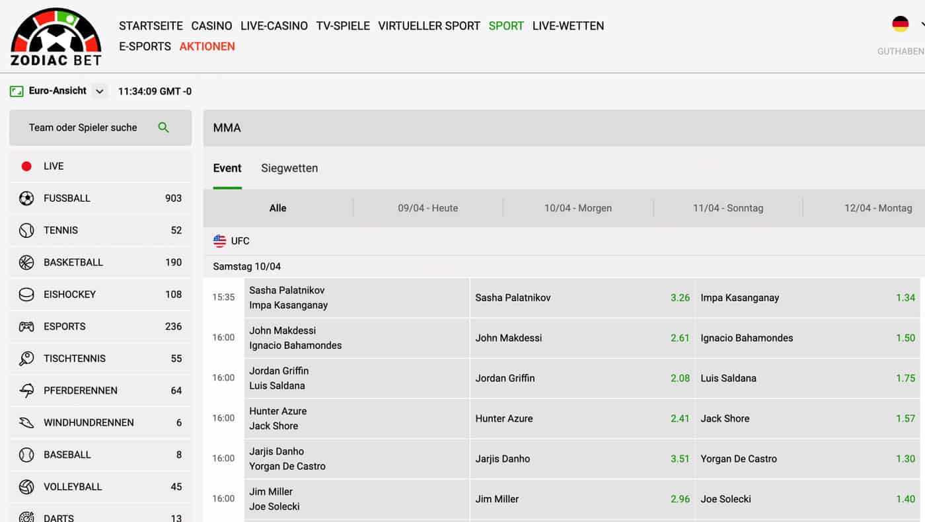Open the STARTSEITE menu item
This screenshot has width=925, height=522.
[x=151, y=26]
